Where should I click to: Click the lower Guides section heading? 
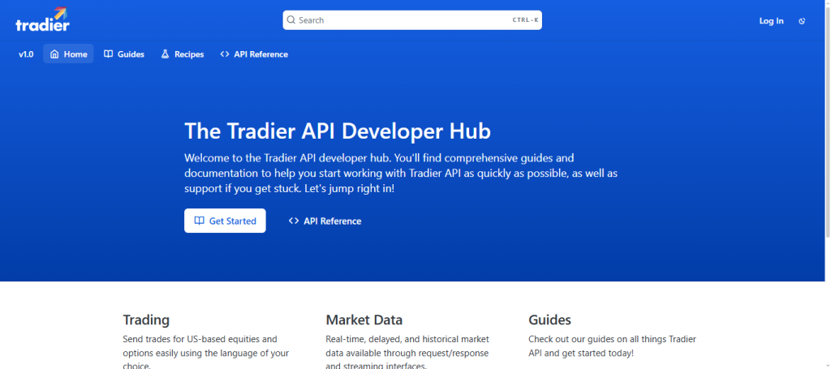coord(549,320)
